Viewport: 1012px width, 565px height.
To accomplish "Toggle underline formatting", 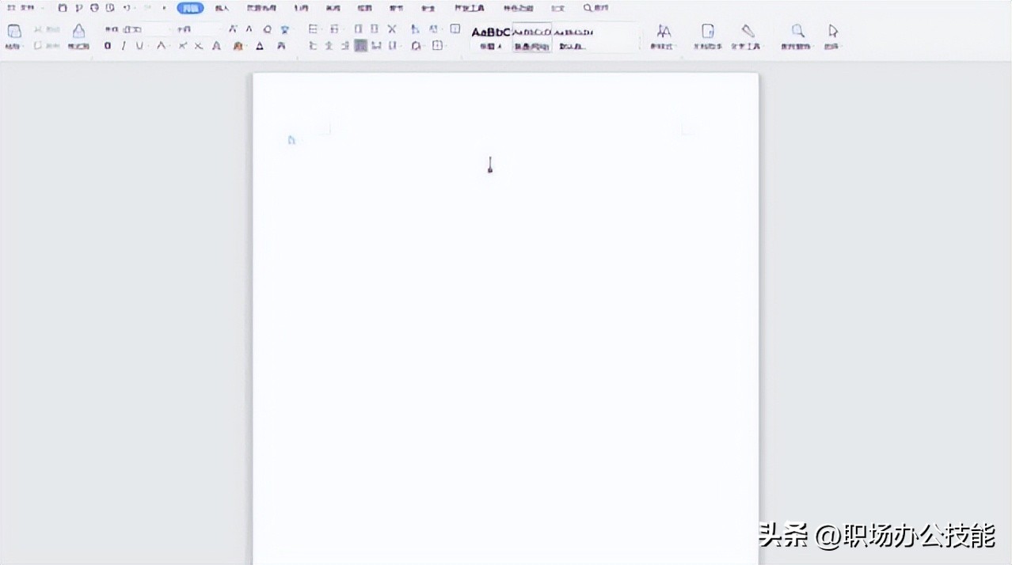I will pyautogui.click(x=140, y=46).
